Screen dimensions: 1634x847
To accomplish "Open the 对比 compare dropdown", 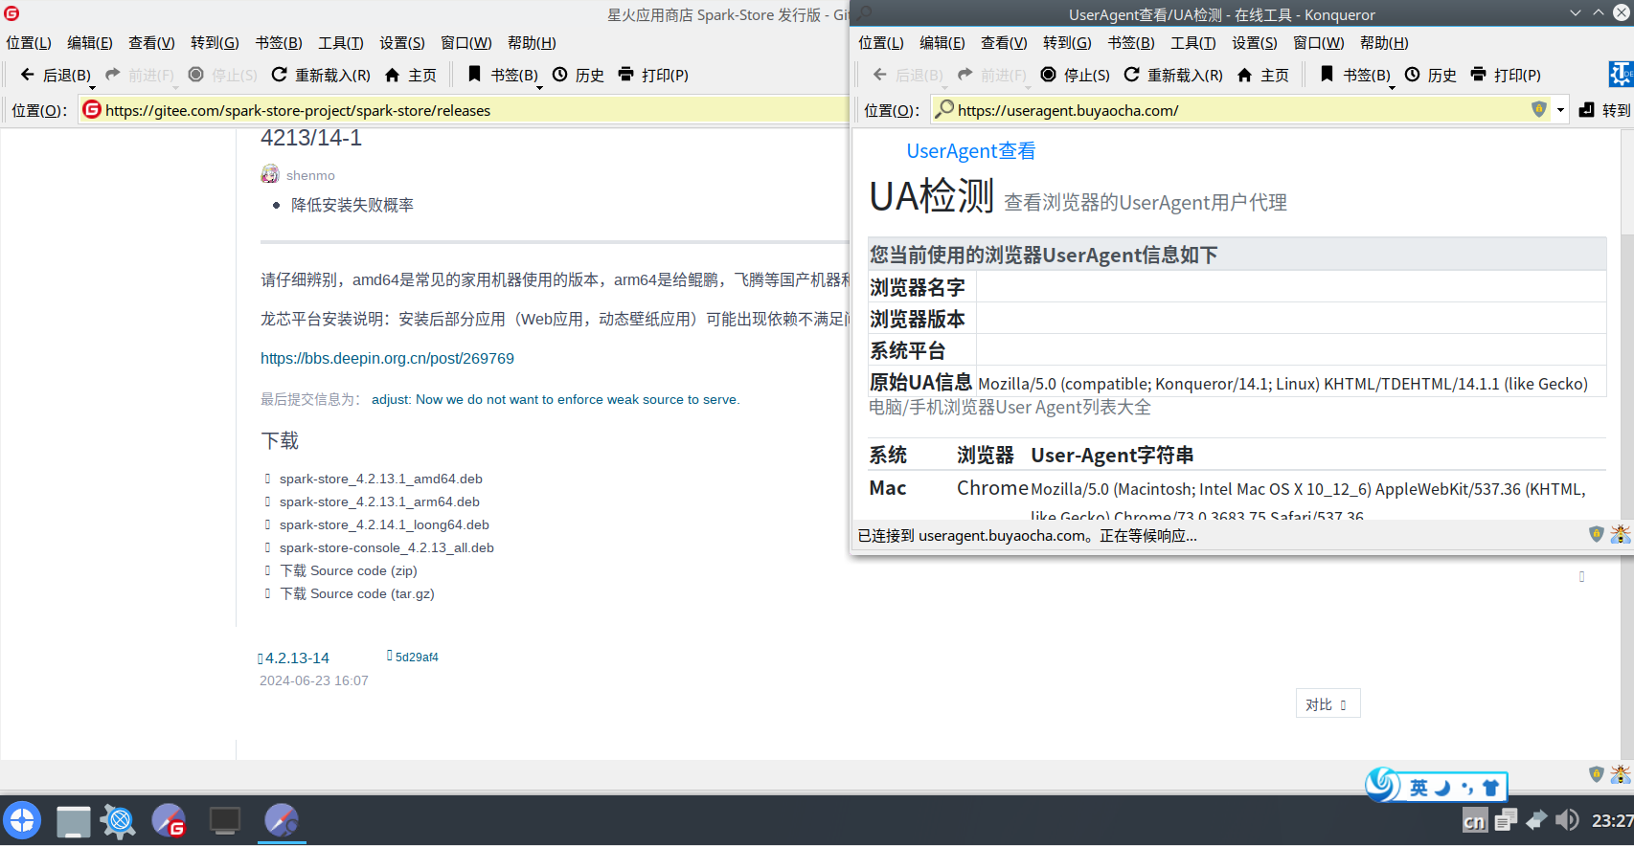I will point(1327,704).
